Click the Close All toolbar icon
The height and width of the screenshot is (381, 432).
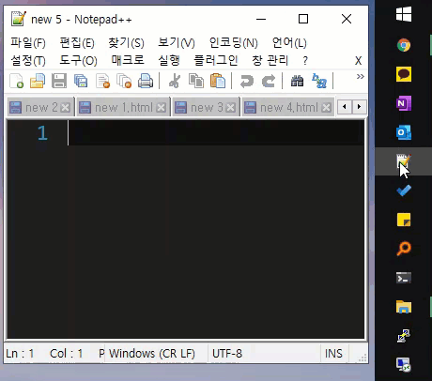(124, 81)
